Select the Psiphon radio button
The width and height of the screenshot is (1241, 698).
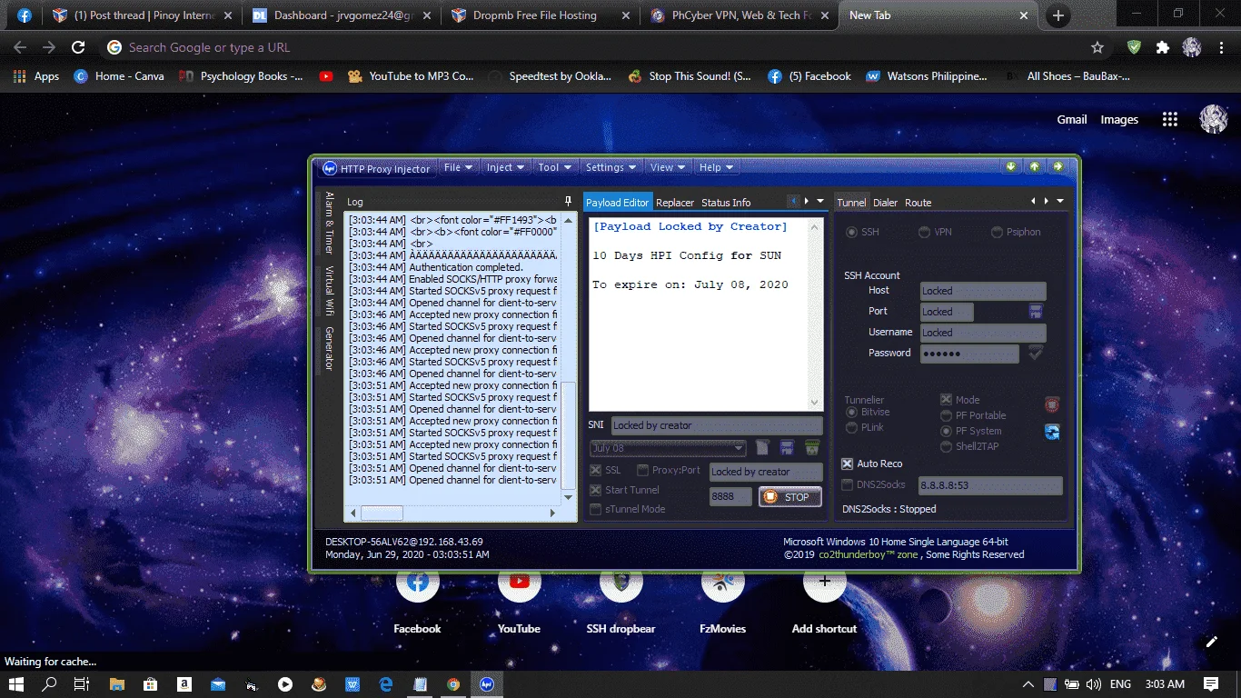[x=998, y=232]
